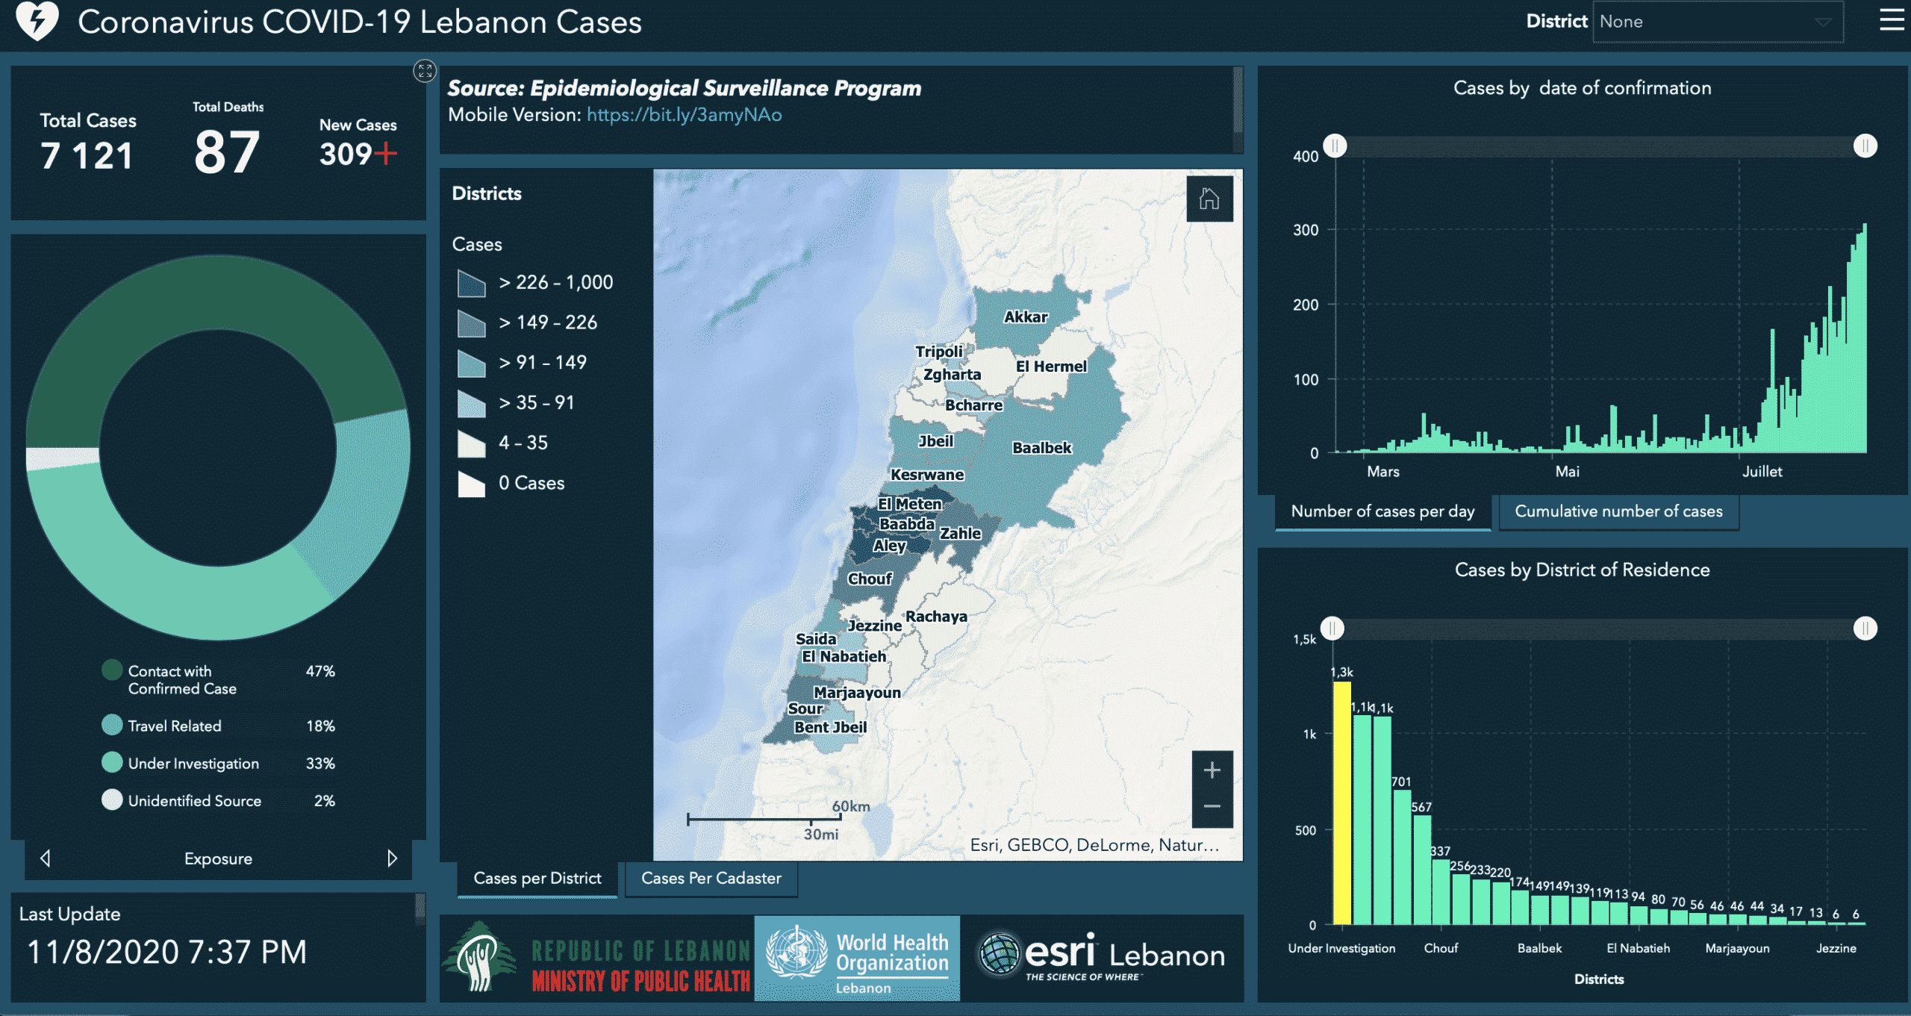Click the map home extent button
The height and width of the screenshot is (1016, 1911).
tap(1209, 199)
